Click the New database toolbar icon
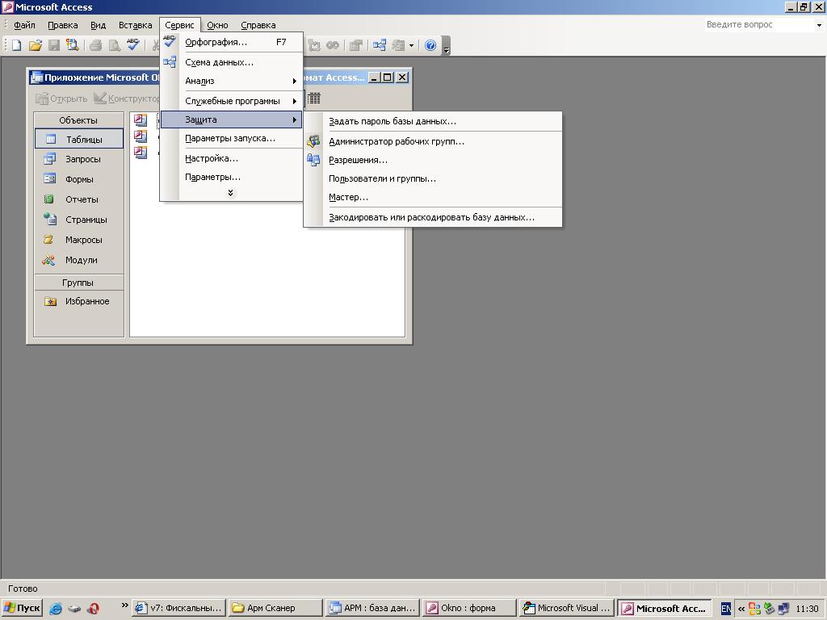827x620 pixels. pyautogui.click(x=17, y=45)
